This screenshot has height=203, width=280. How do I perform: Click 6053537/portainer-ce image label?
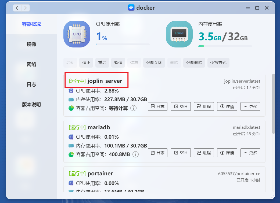point(239,174)
